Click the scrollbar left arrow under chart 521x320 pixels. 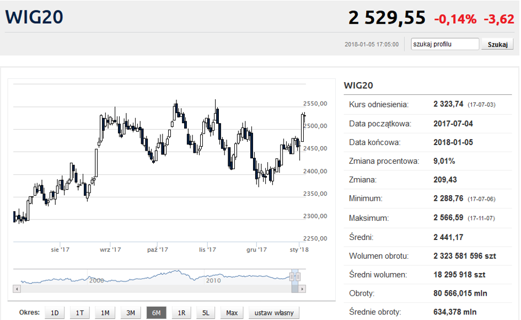tap(17, 289)
